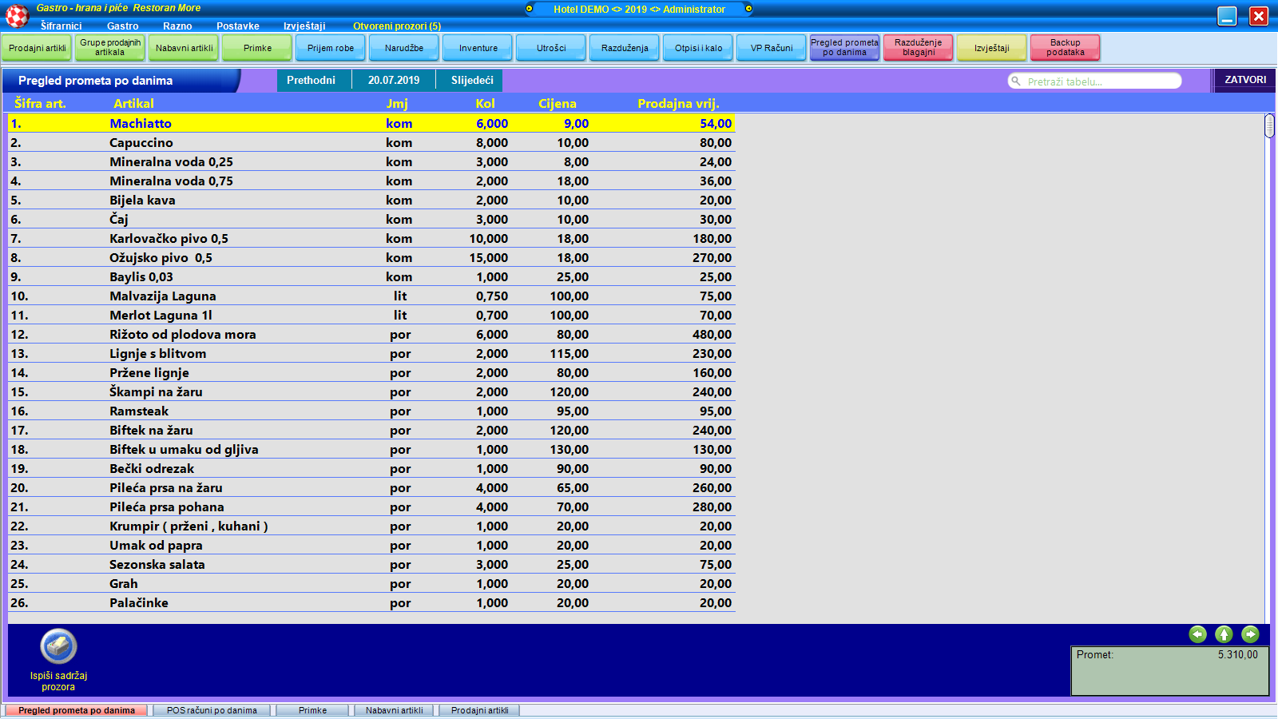Click the green left arrow icon

pos(1197,634)
